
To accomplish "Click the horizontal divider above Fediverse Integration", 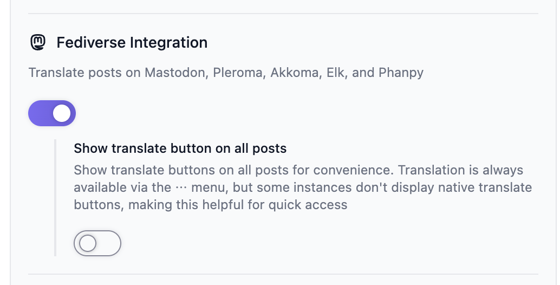I will tap(283, 13).
